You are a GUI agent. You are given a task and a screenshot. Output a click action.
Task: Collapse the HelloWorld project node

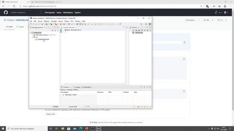coord(30,33)
